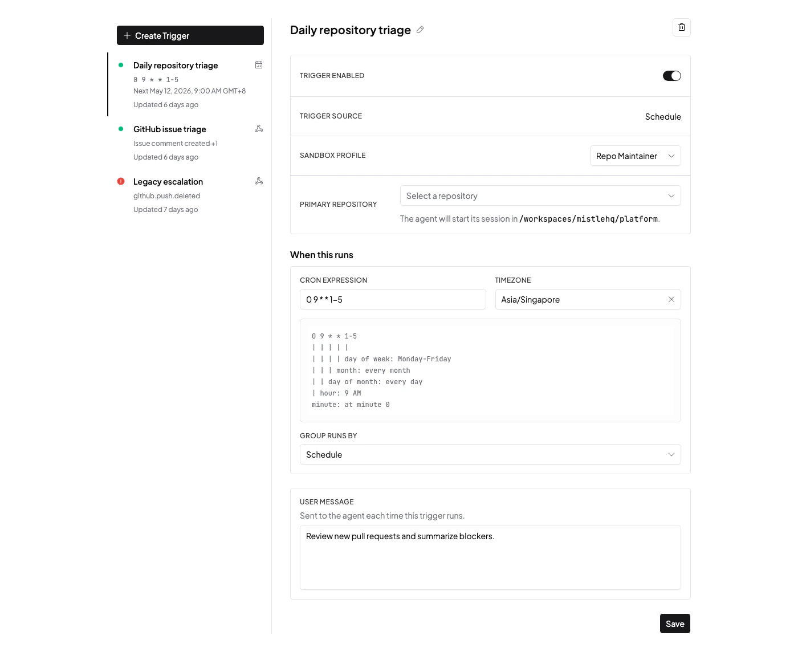Click the user message text area
This screenshot has height=652, width=798.
click(490, 557)
